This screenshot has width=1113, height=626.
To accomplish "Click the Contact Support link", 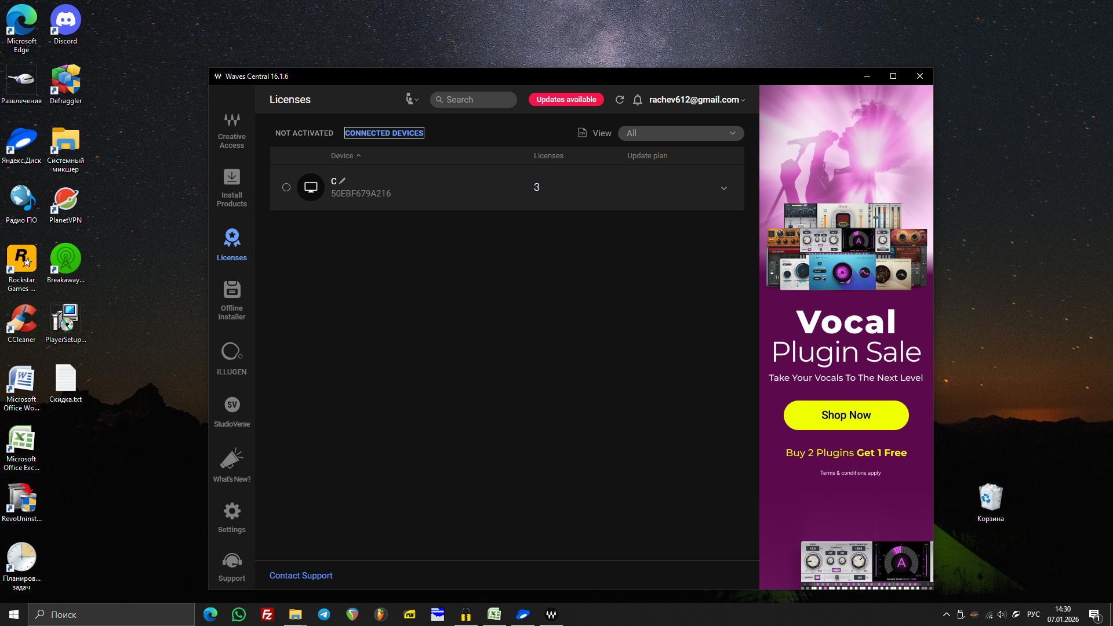I will 301,576.
